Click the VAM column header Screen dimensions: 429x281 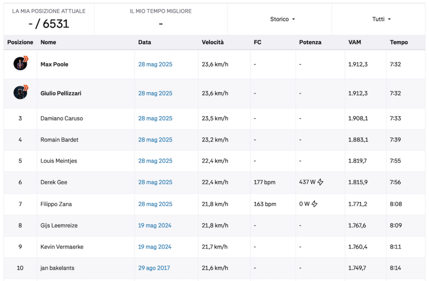coord(354,42)
